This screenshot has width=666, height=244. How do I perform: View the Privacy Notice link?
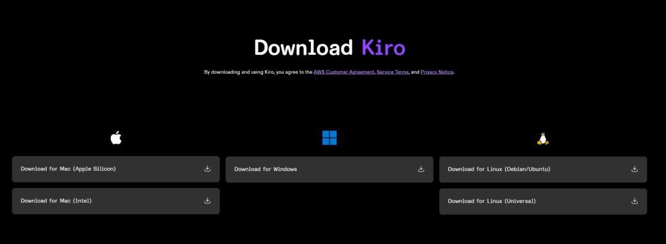click(x=437, y=72)
